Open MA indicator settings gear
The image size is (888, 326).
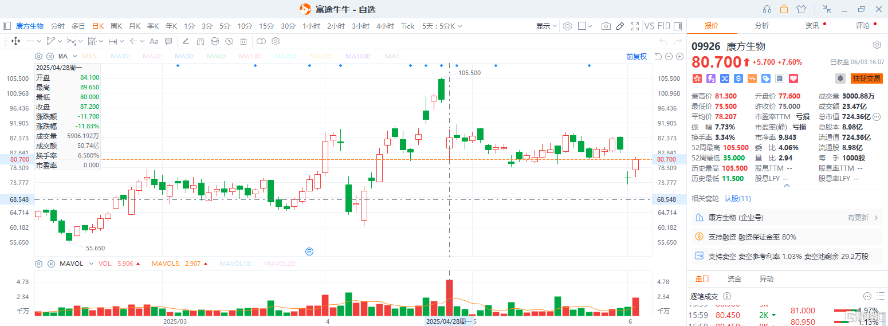pos(38,56)
